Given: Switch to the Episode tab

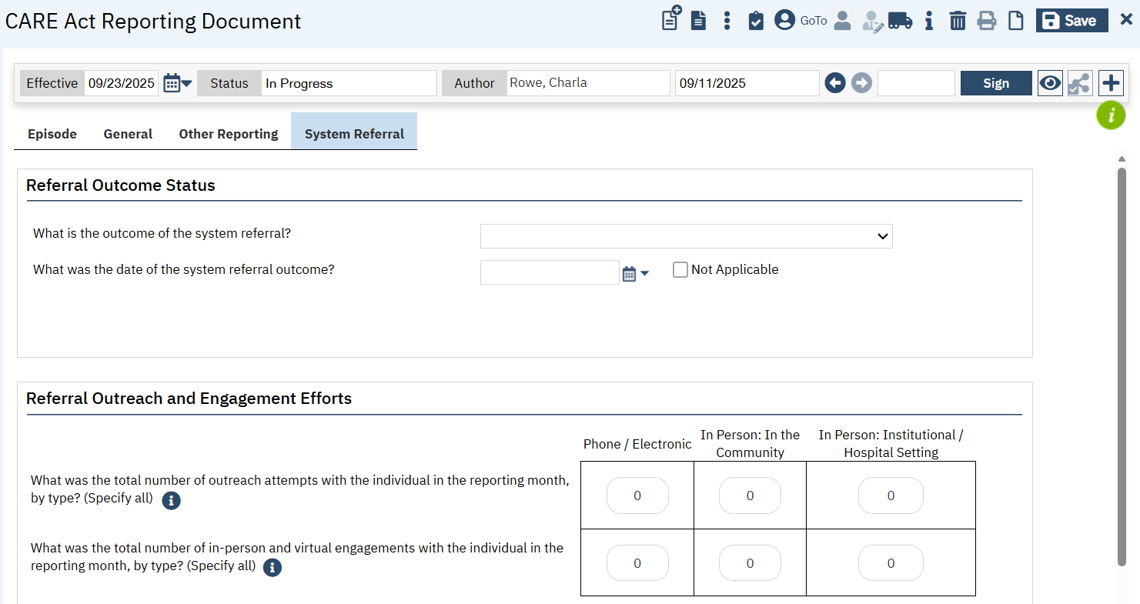Looking at the screenshot, I should point(52,134).
